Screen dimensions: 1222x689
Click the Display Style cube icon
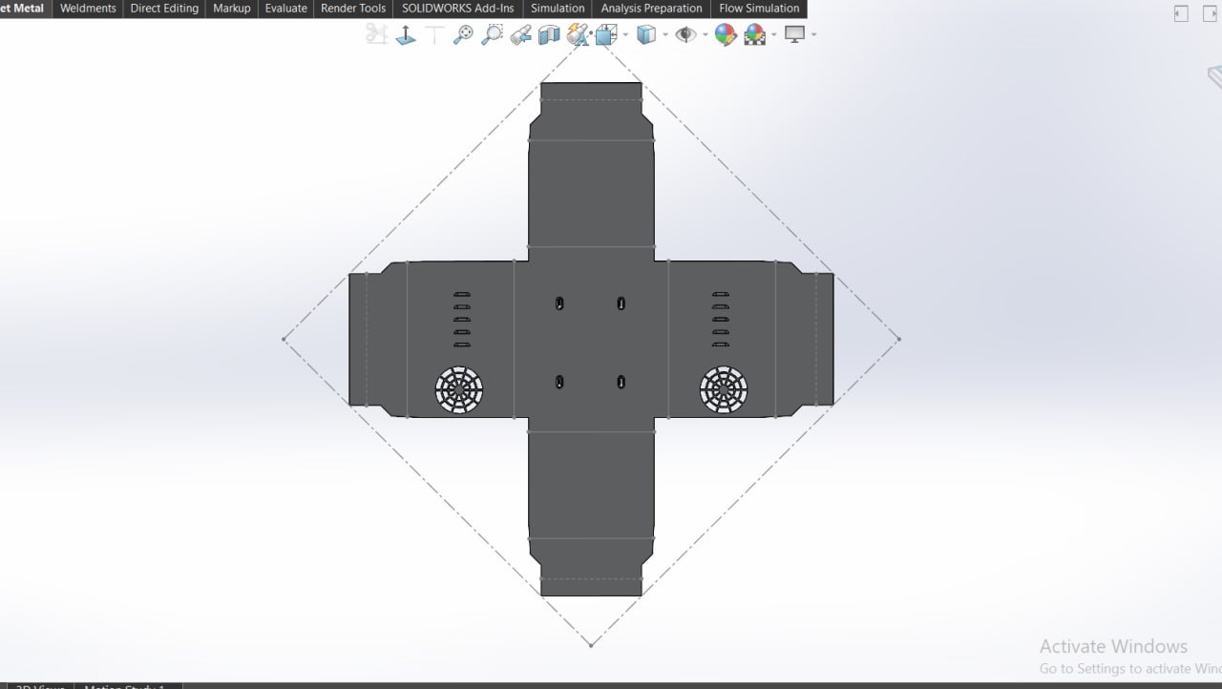(x=646, y=35)
